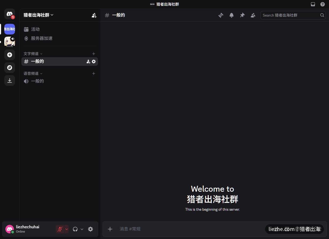Click the magnifier icon in search box
Screen dimensions: 329x239
(322, 15)
